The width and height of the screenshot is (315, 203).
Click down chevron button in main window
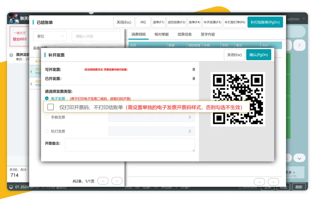tap(299, 158)
